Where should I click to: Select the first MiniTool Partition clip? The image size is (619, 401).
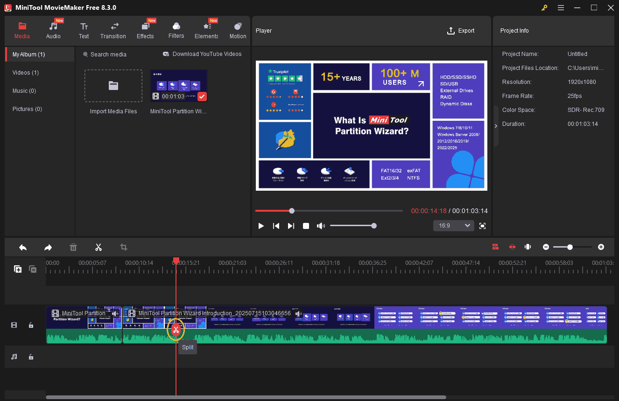pyautogui.click(x=84, y=325)
